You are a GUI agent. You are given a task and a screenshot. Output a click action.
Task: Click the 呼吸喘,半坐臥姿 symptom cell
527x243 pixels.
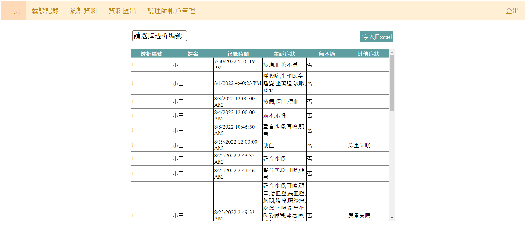pyautogui.click(x=284, y=83)
